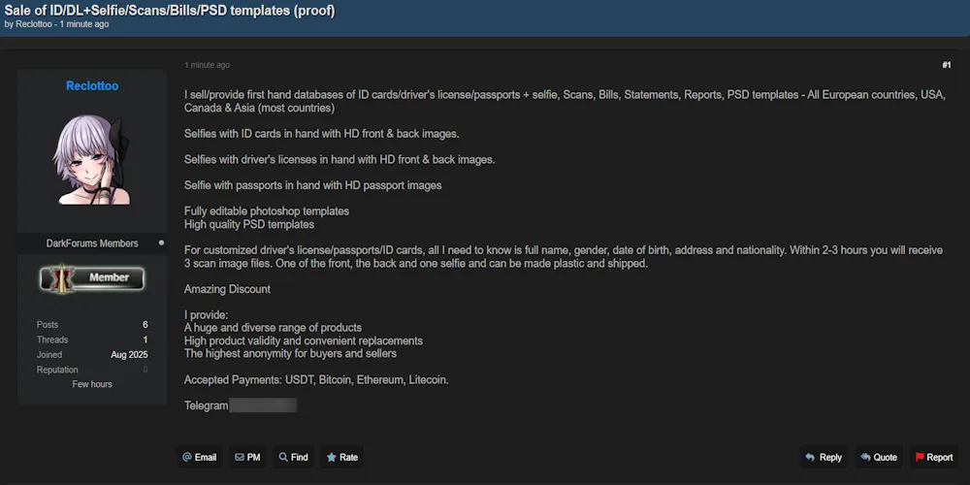The height and width of the screenshot is (485, 970).
Task: Open Reclottoo's profile from the sidebar name
Action: (92, 86)
